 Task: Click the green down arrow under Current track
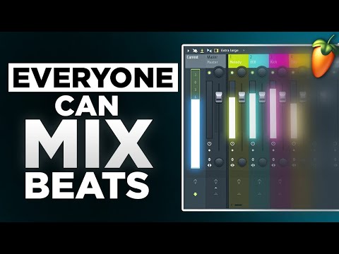tap(195, 194)
